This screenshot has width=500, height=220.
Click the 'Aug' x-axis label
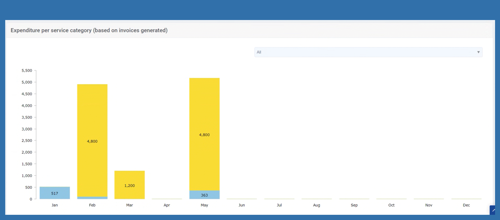point(317,205)
